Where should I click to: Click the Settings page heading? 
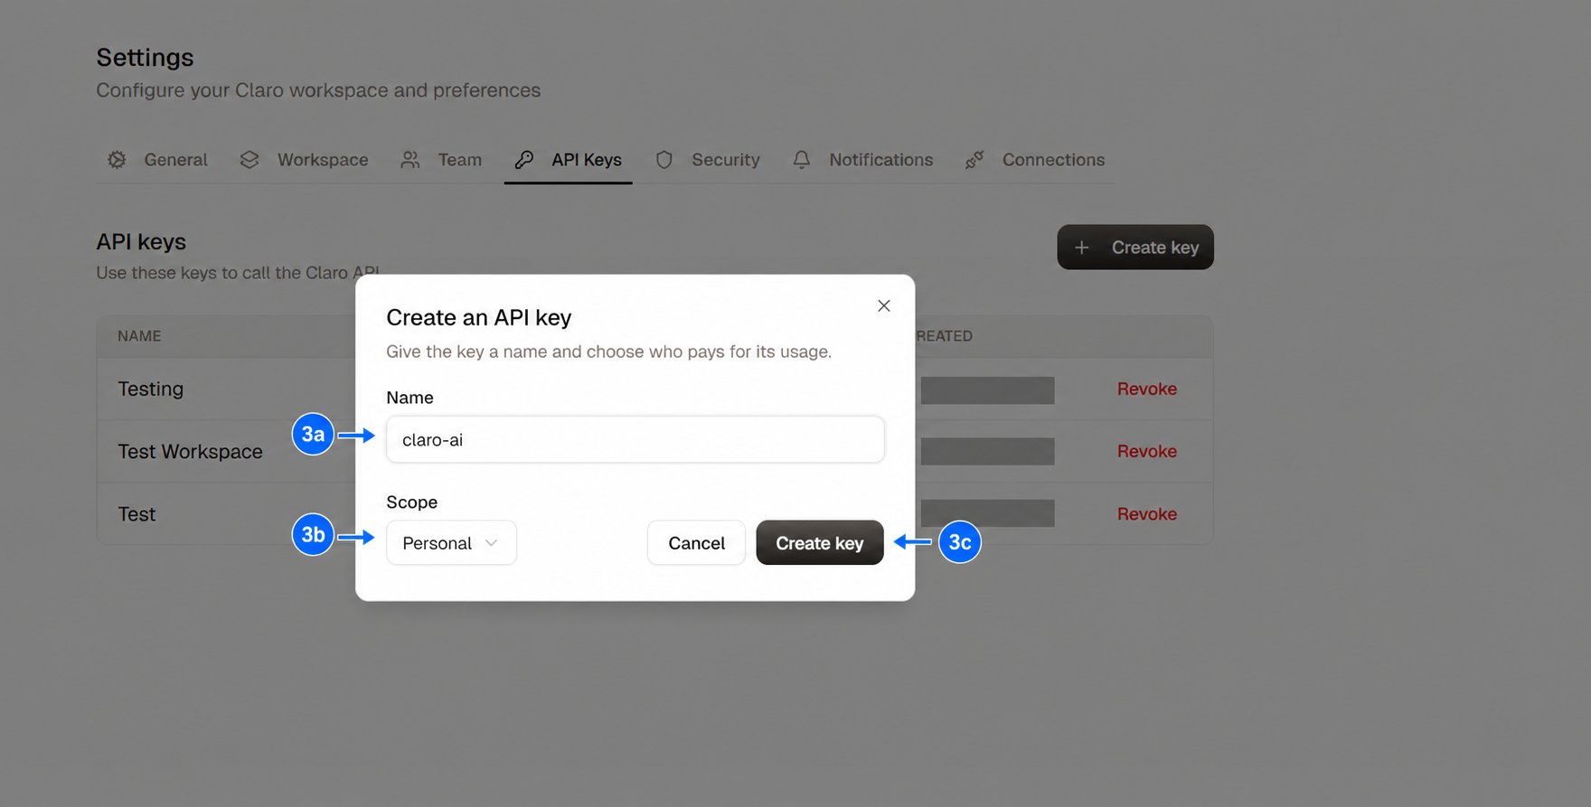click(x=145, y=57)
